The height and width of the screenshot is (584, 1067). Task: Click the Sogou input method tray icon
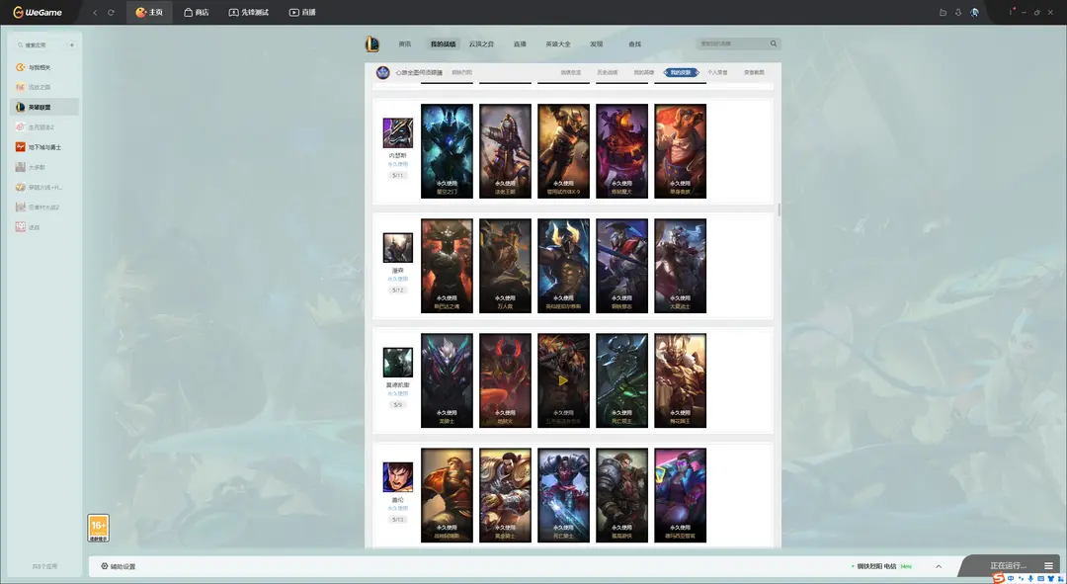(x=998, y=578)
